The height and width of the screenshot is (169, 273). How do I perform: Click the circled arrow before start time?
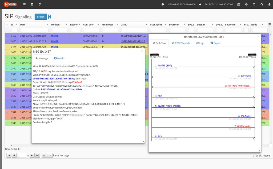[x=163, y=4]
